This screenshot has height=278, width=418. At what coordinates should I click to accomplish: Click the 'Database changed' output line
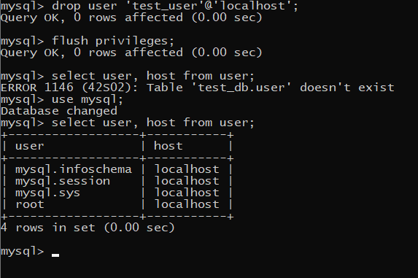click(59, 111)
